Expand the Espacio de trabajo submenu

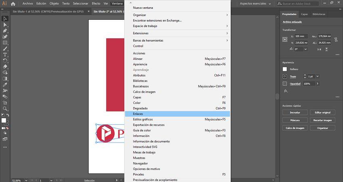(227, 26)
